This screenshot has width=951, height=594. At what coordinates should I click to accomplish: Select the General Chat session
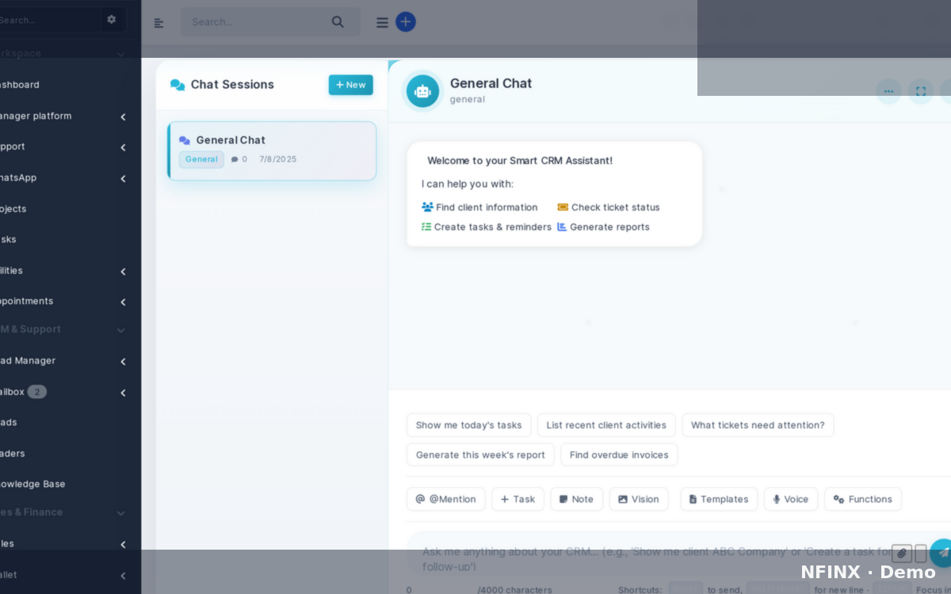point(272,150)
